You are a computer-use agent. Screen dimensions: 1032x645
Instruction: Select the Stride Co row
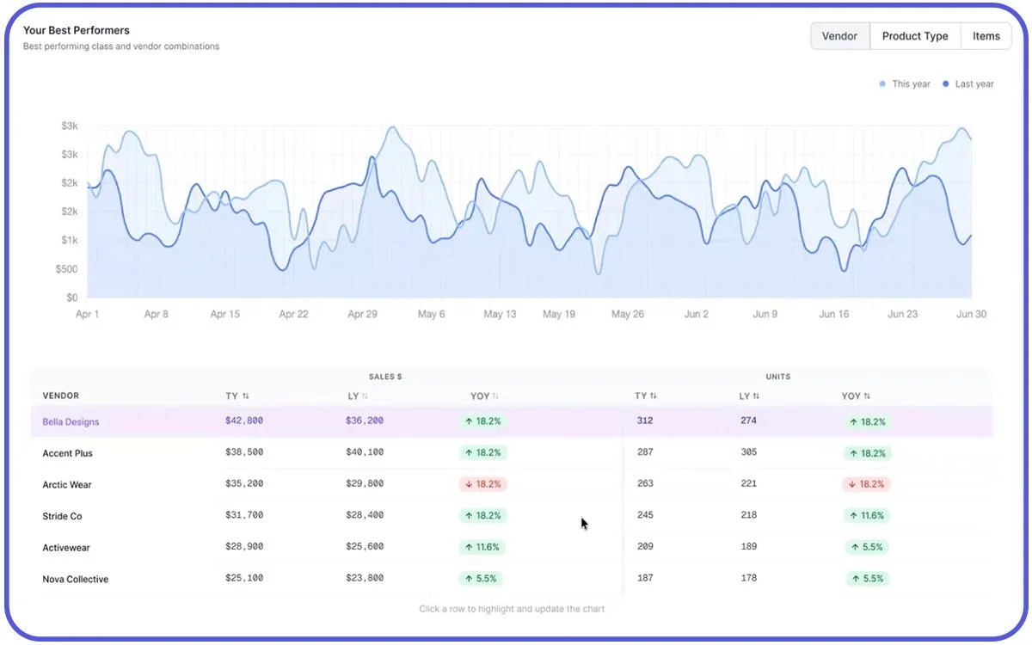[x=512, y=516]
